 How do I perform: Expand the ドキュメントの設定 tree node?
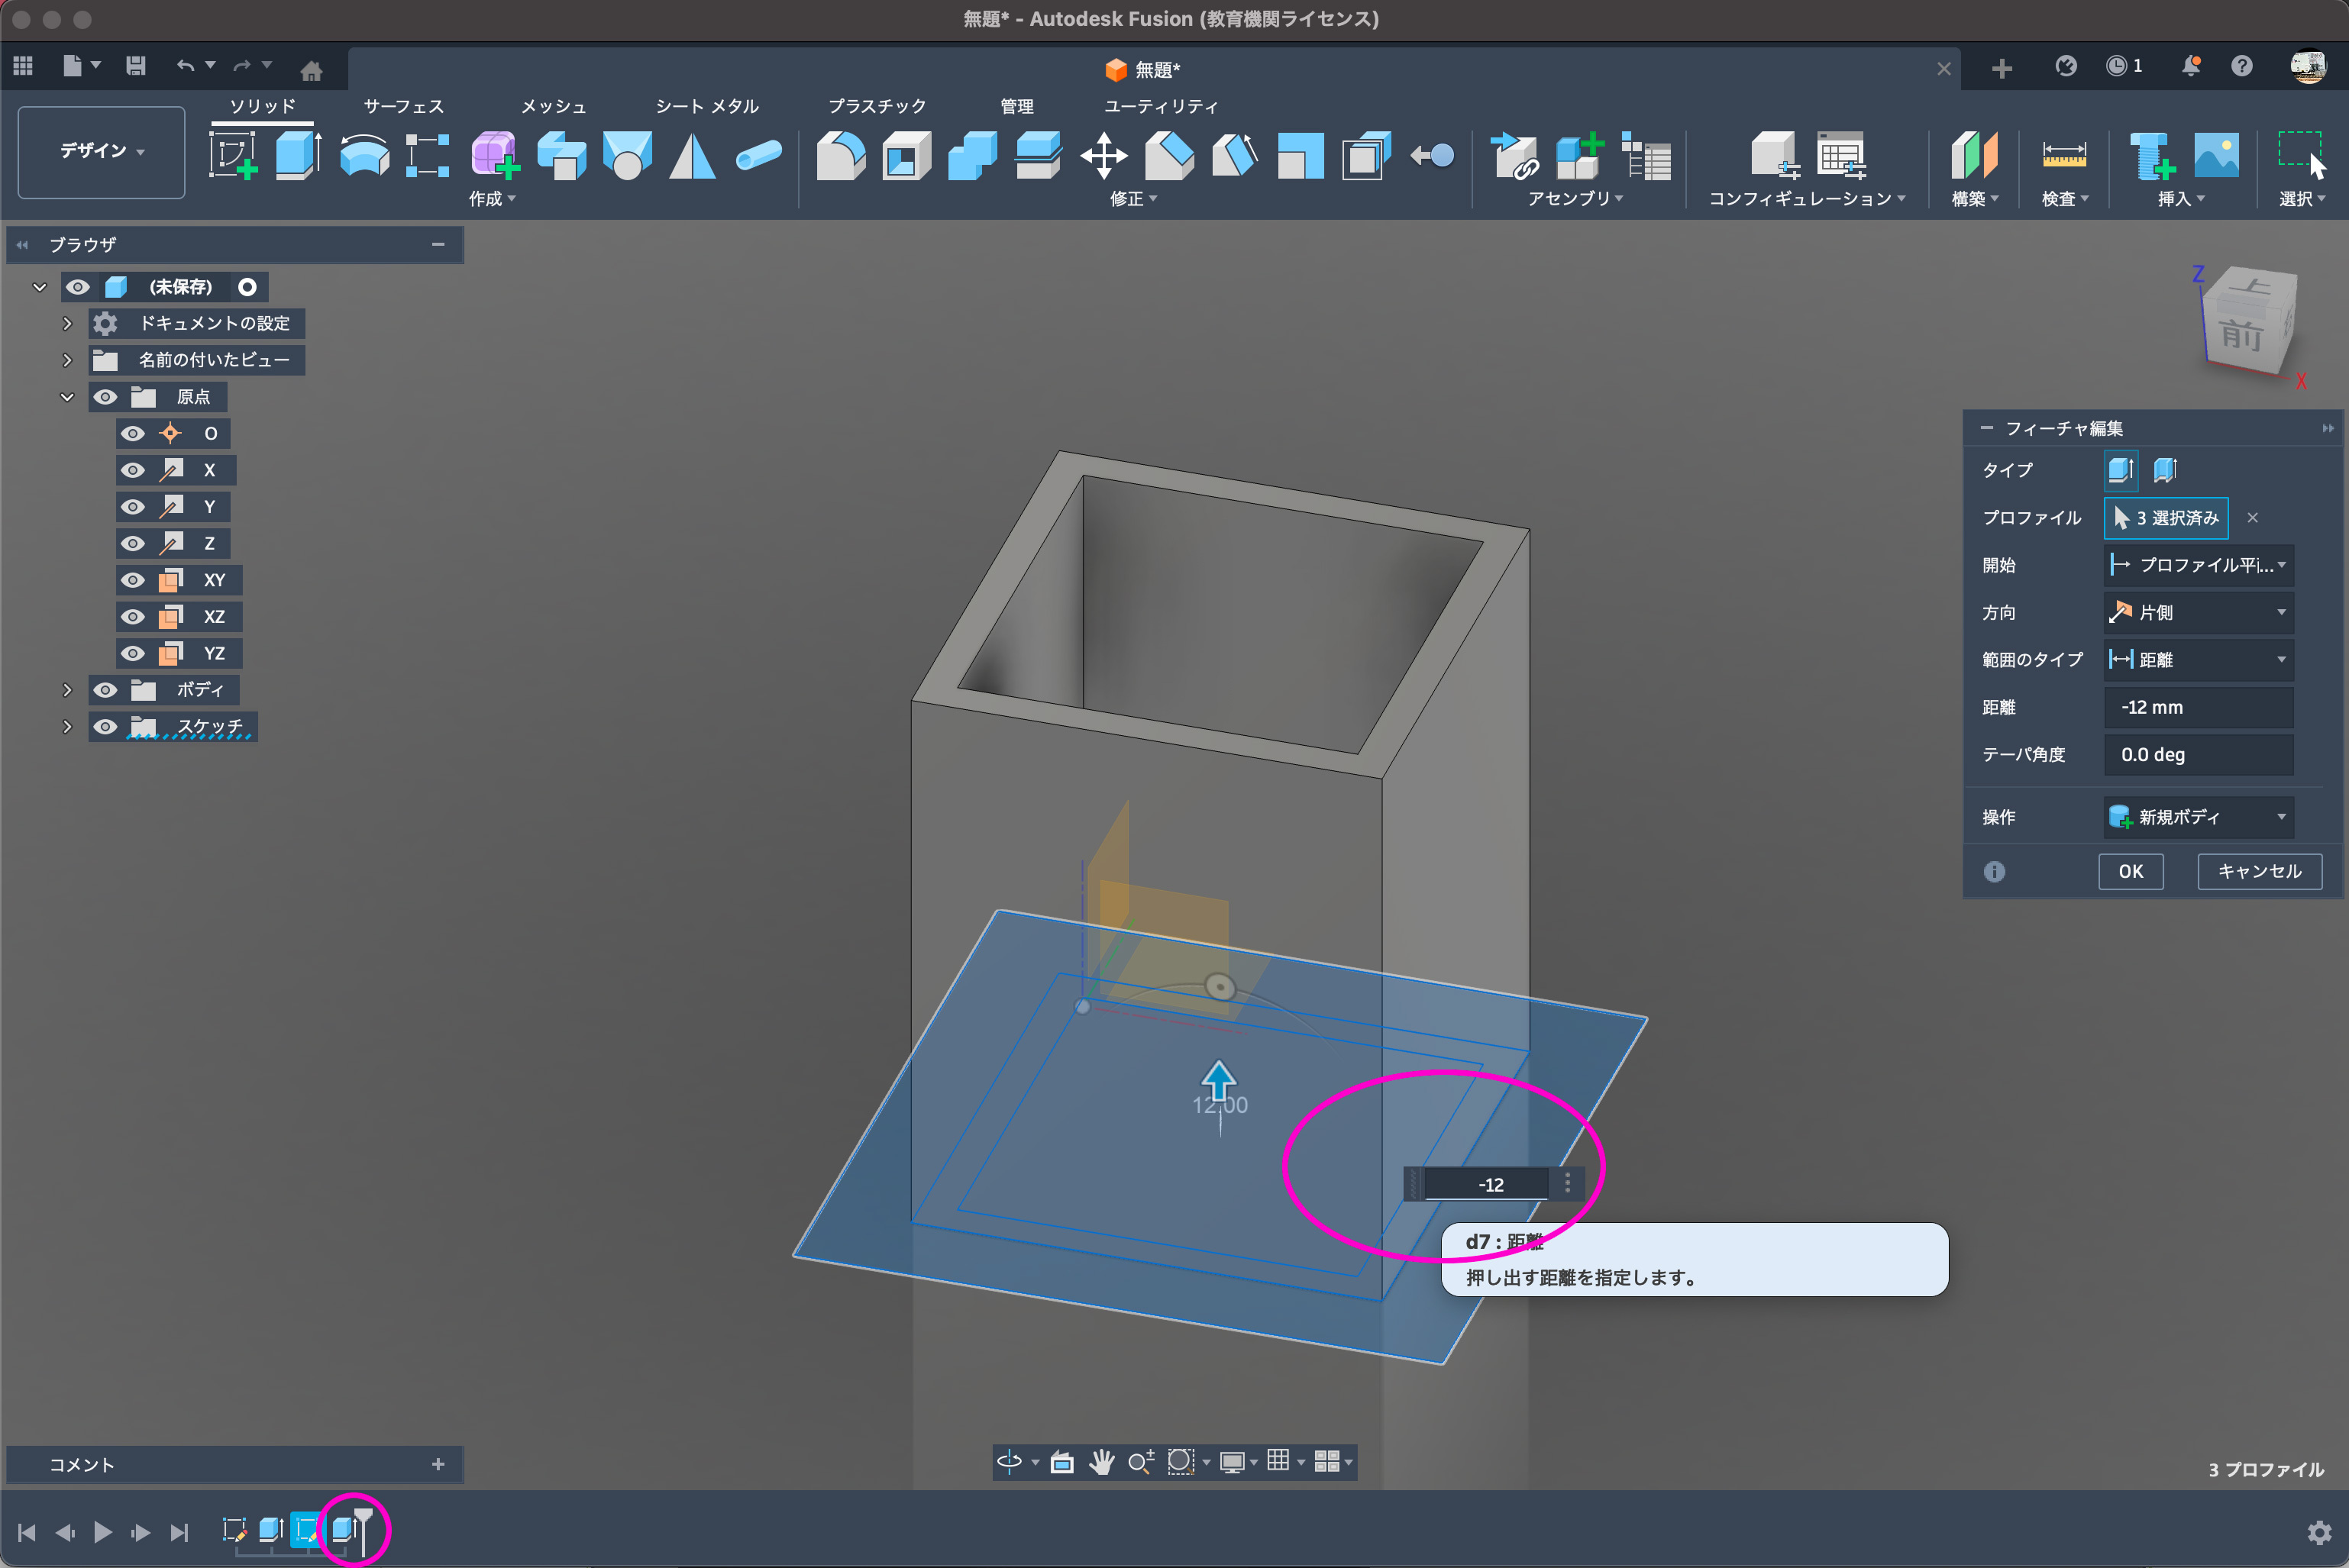tap(67, 323)
